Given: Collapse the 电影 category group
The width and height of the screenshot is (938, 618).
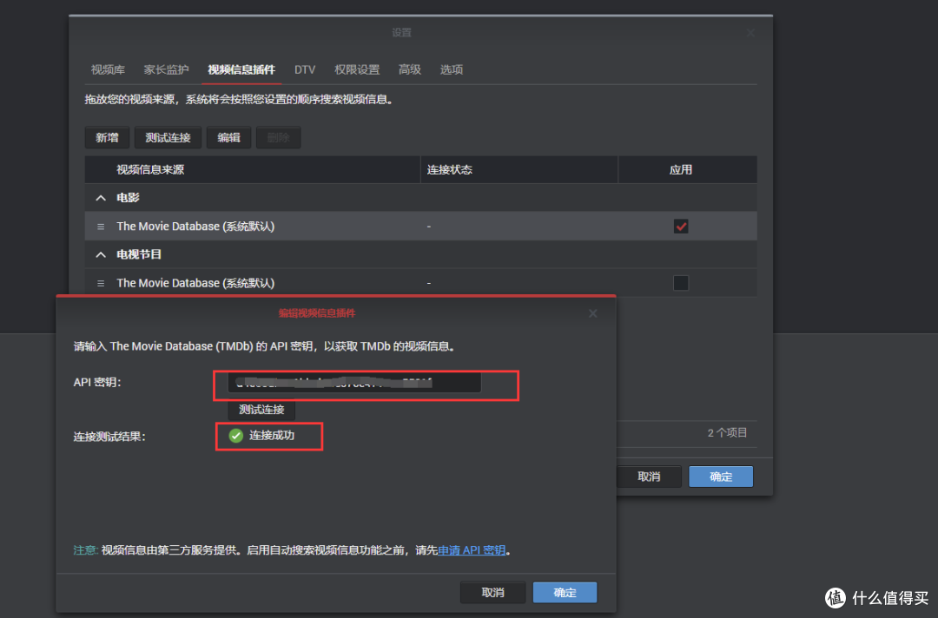Looking at the screenshot, I should [101, 198].
